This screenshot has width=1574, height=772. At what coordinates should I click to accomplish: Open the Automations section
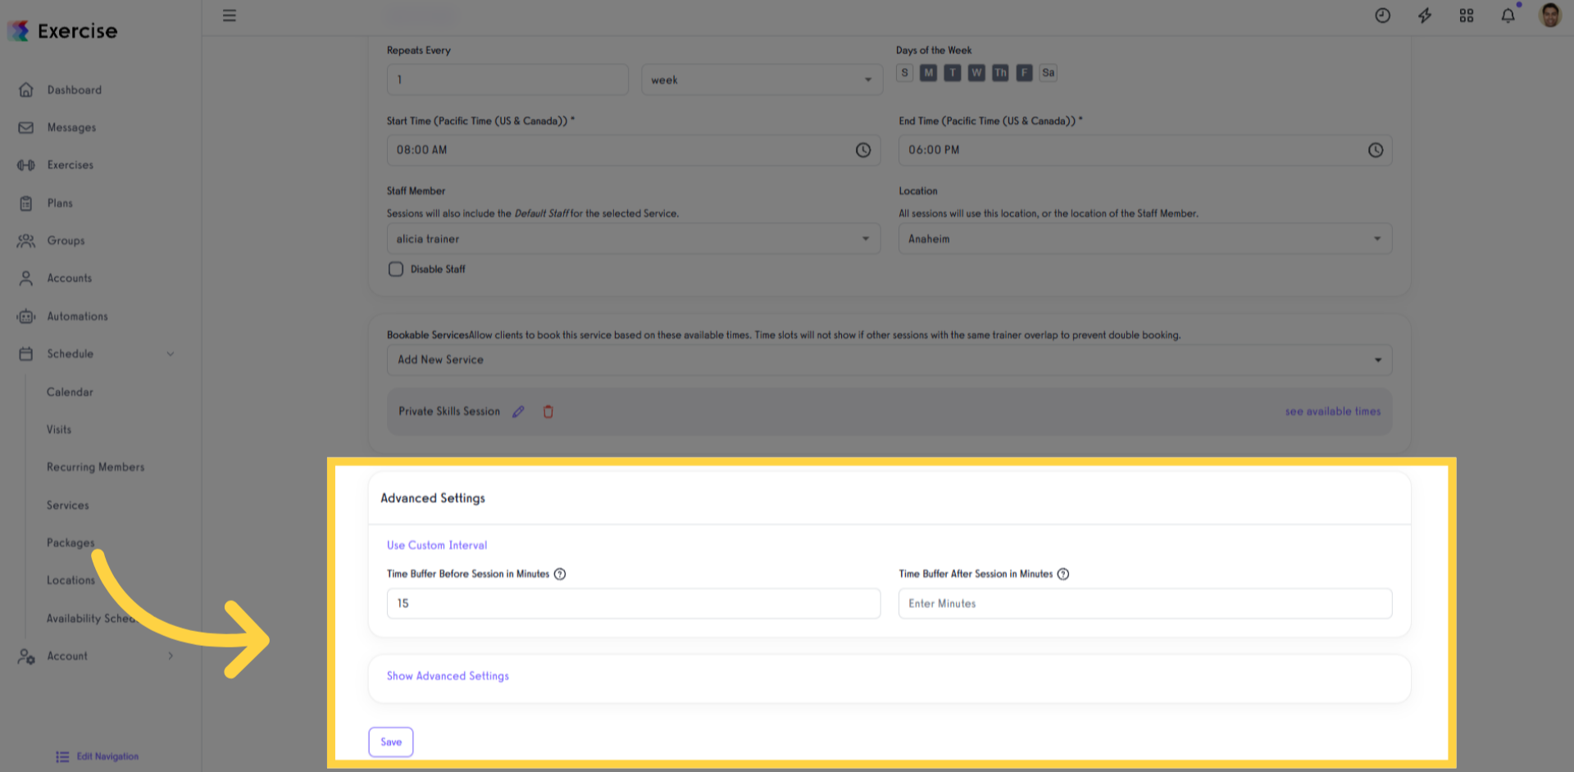77,316
